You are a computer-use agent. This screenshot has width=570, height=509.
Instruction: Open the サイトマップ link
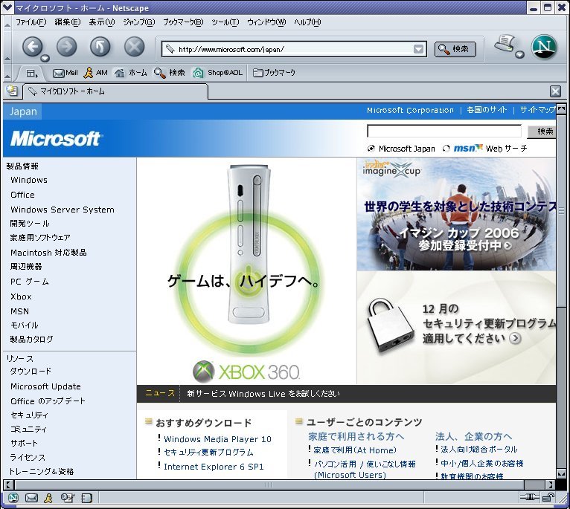(x=538, y=110)
